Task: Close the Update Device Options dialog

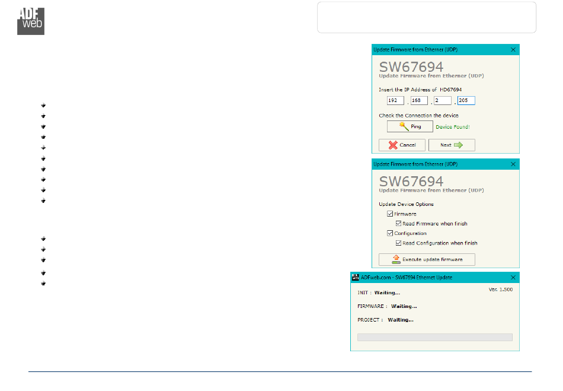Action: point(513,164)
